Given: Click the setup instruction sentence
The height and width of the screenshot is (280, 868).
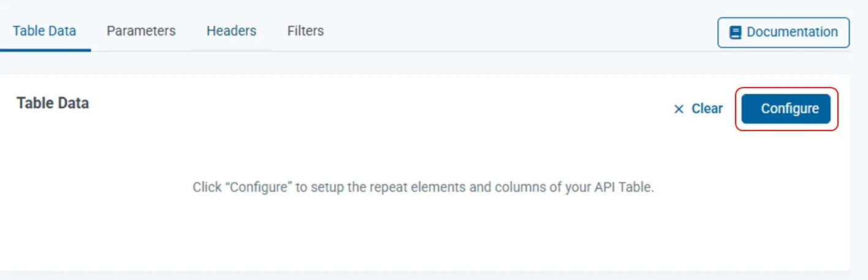Looking at the screenshot, I should [x=423, y=187].
